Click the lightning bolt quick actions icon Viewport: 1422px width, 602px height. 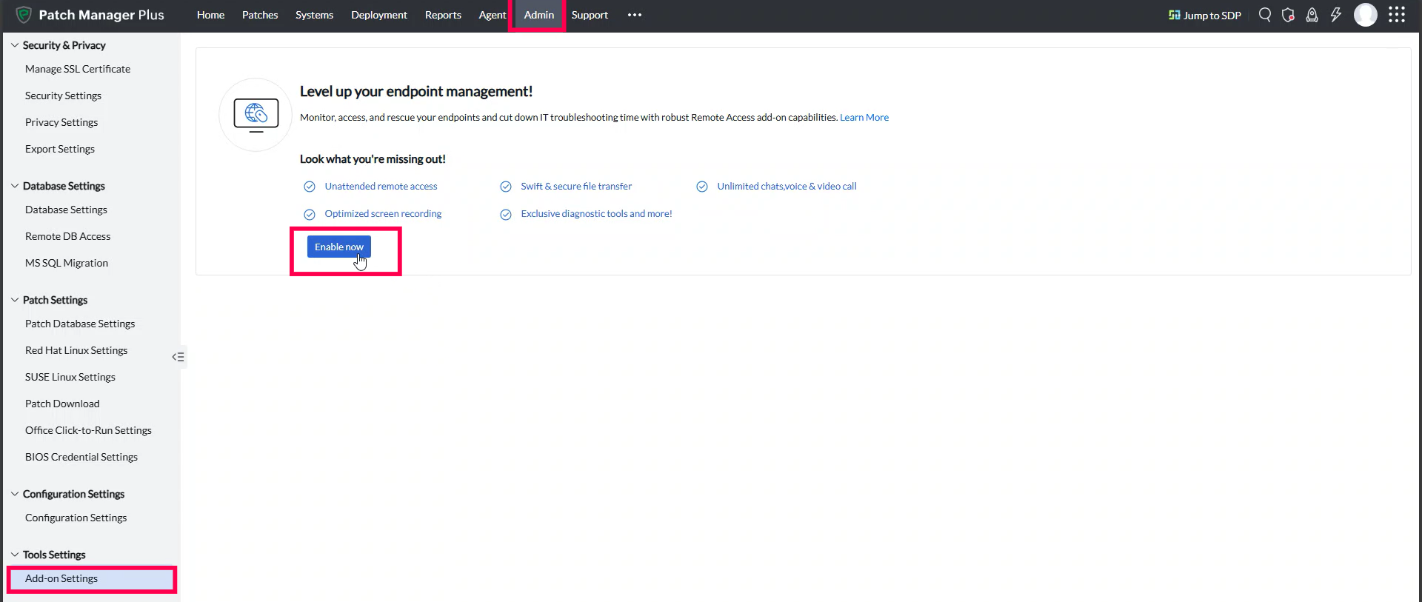coord(1336,15)
